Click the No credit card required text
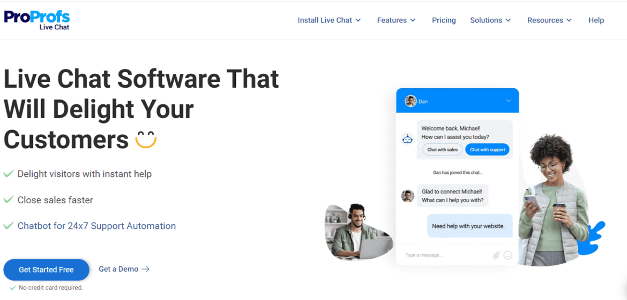 (x=51, y=287)
